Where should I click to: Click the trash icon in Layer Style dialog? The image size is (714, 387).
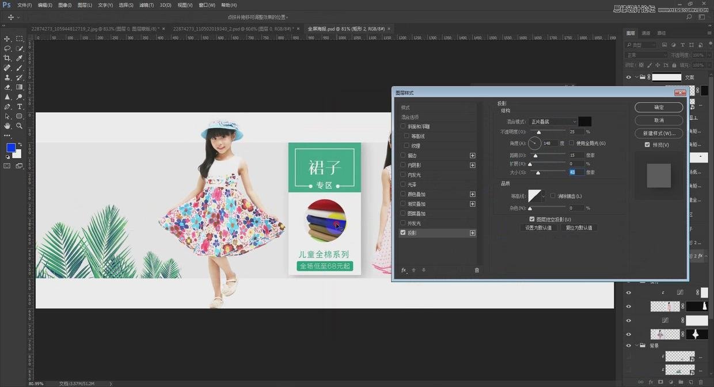click(x=477, y=270)
